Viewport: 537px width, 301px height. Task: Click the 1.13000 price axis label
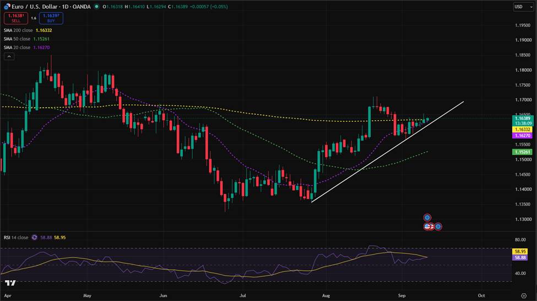click(523, 219)
